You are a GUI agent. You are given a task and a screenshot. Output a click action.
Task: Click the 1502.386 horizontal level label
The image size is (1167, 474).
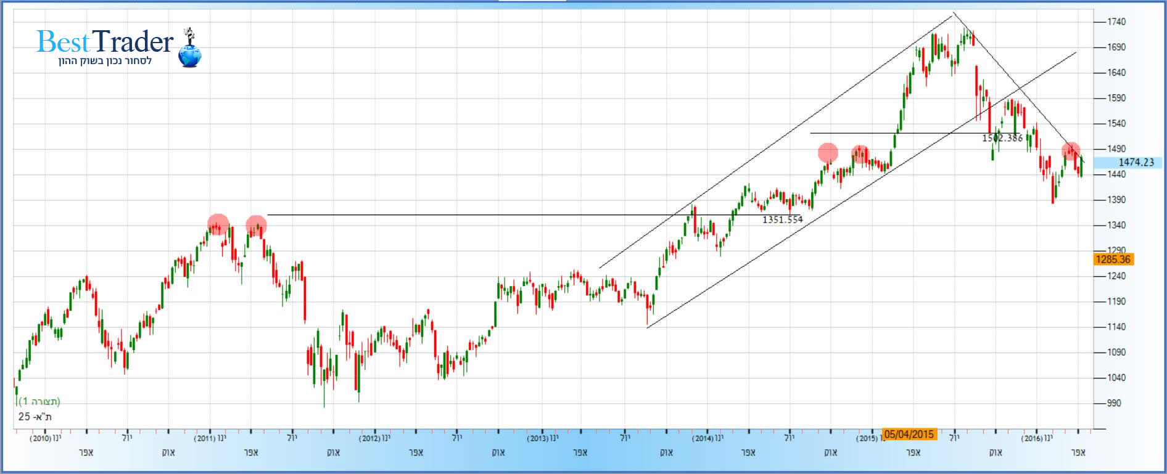coord(1002,138)
